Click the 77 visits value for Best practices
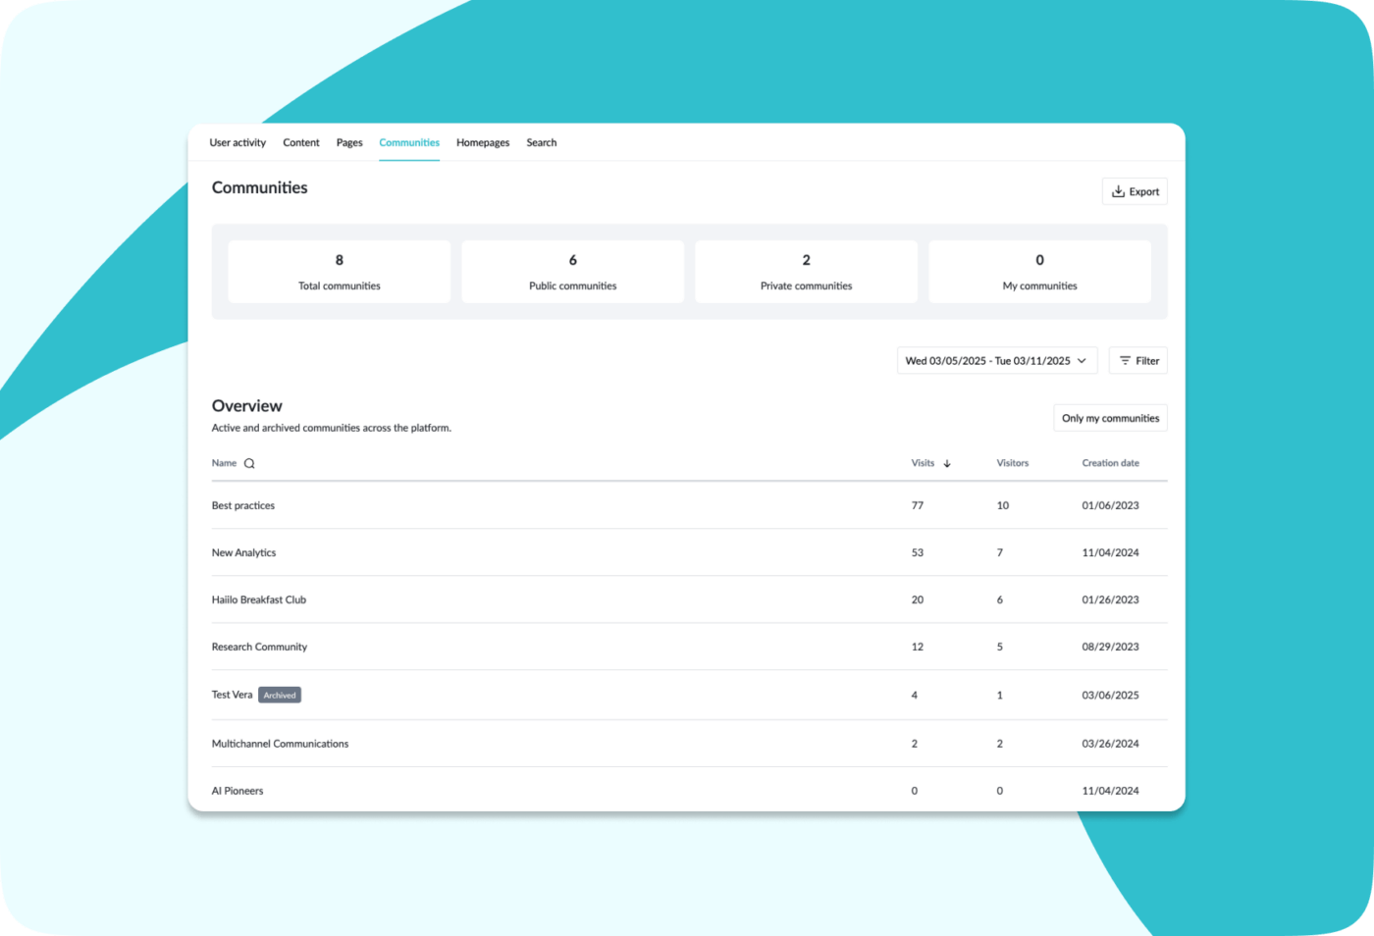 pyautogui.click(x=918, y=506)
